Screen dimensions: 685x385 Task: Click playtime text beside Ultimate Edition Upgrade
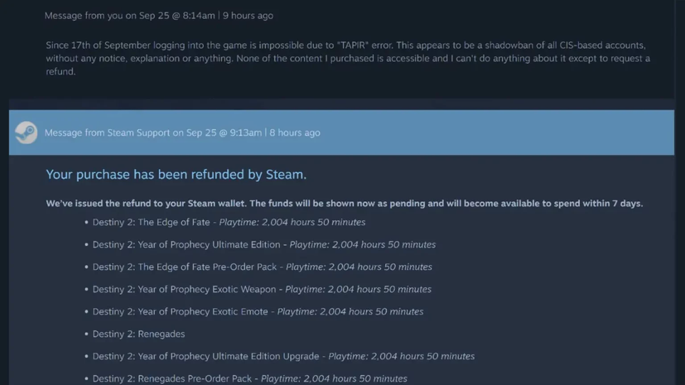click(401, 357)
